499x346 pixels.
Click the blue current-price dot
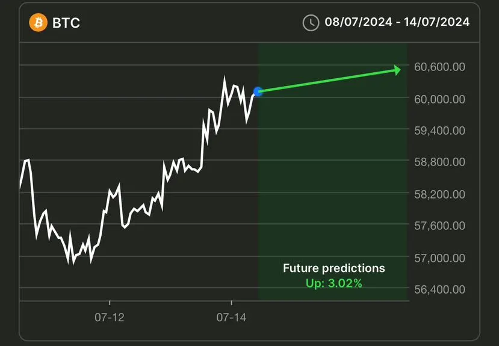pos(258,91)
